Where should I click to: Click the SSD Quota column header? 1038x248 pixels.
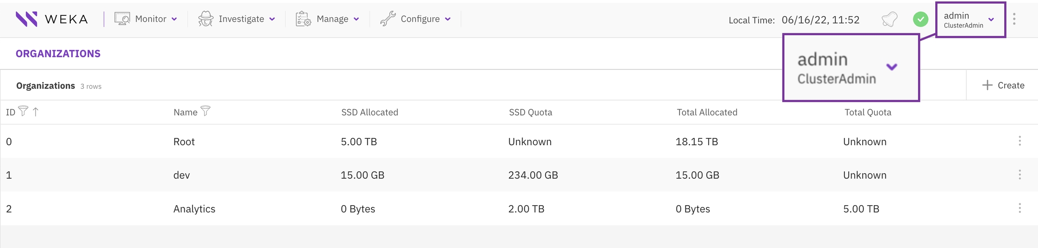(530, 112)
